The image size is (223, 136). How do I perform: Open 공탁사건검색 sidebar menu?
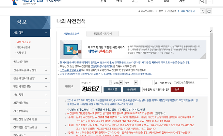tap(30, 62)
